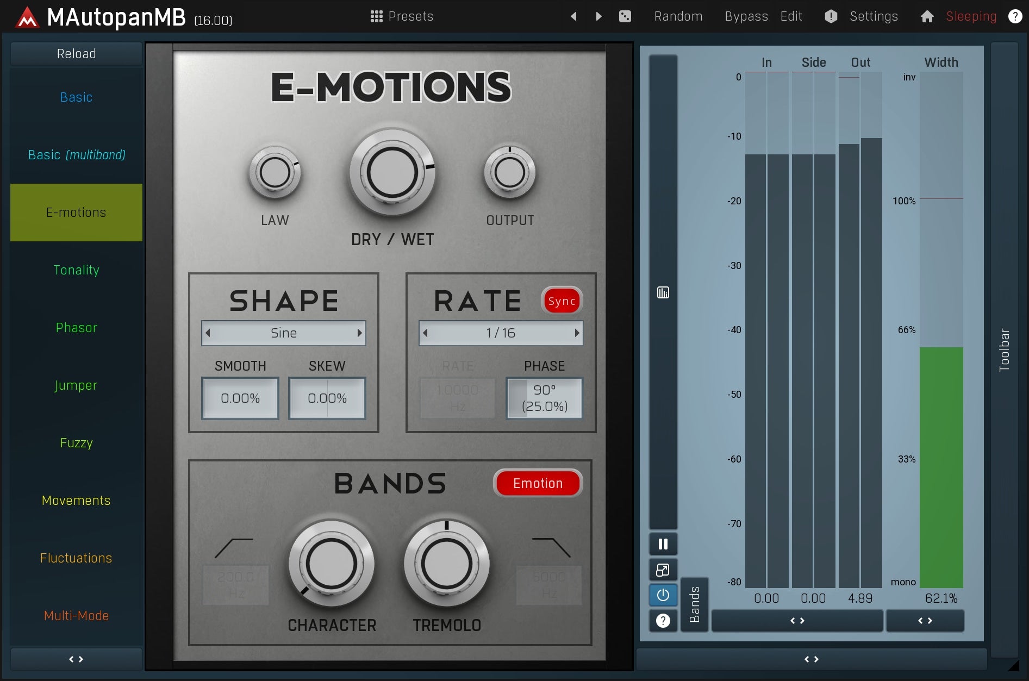
Task: Open the 1/16 rate selector
Action: [501, 333]
